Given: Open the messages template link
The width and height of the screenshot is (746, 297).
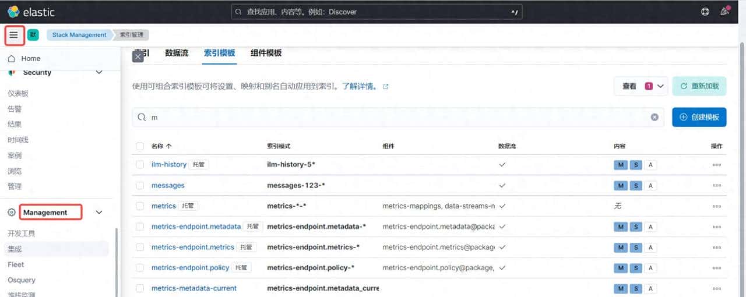Looking at the screenshot, I should pos(168,186).
